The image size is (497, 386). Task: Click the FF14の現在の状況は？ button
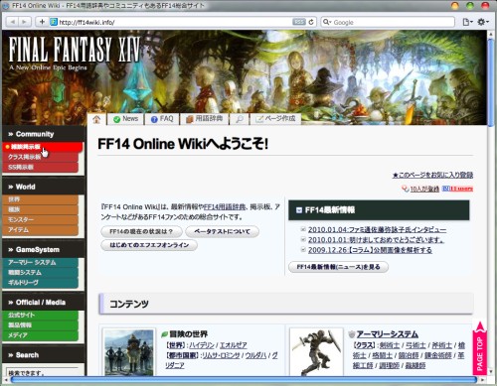pos(141,231)
